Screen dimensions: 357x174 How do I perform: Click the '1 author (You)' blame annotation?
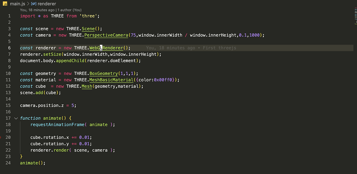(69, 10)
